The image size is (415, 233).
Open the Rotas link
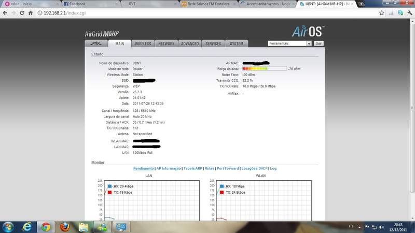[210, 169]
